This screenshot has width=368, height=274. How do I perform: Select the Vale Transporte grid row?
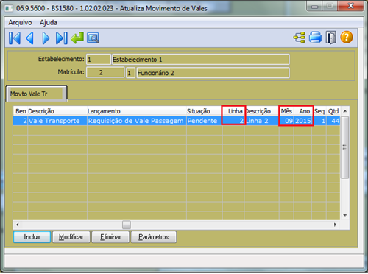pos(177,121)
